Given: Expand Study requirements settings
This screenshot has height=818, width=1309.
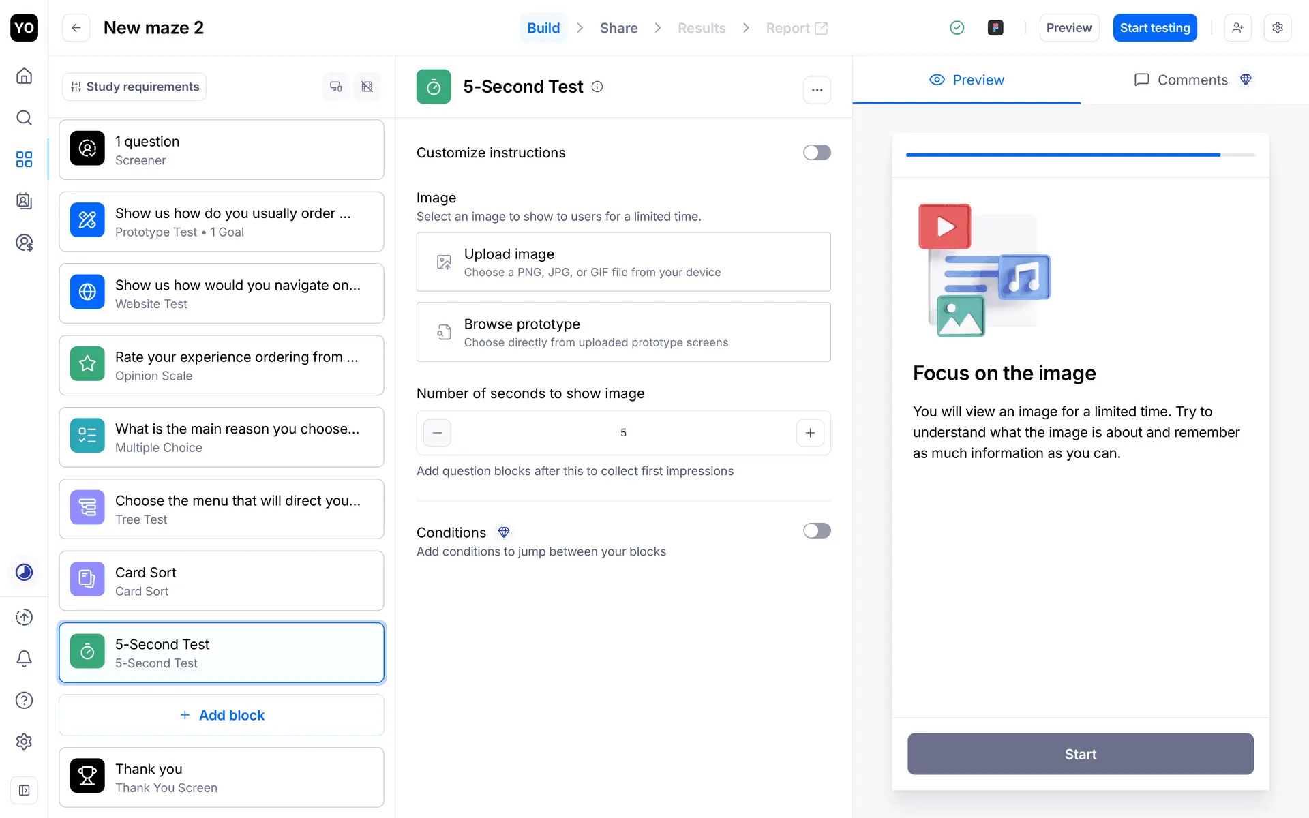Looking at the screenshot, I should 134,87.
